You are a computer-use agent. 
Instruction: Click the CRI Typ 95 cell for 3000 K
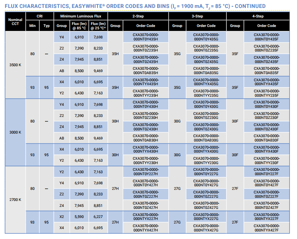(46, 155)
